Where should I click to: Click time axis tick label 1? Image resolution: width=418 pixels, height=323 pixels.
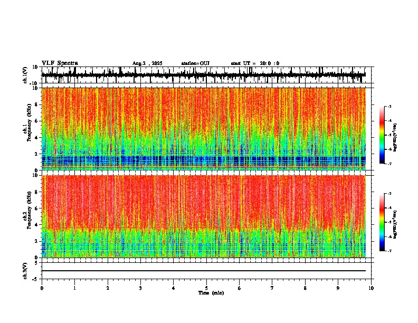74,288
